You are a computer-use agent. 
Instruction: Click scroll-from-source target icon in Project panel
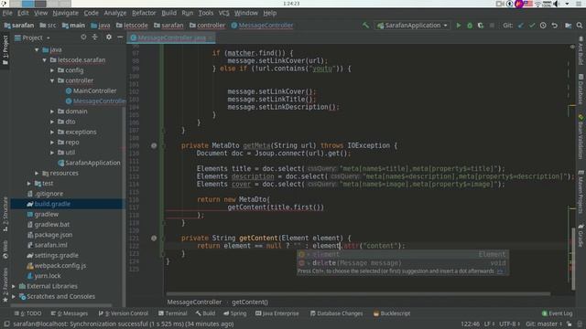pyautogui.click(x=83, y=37)
